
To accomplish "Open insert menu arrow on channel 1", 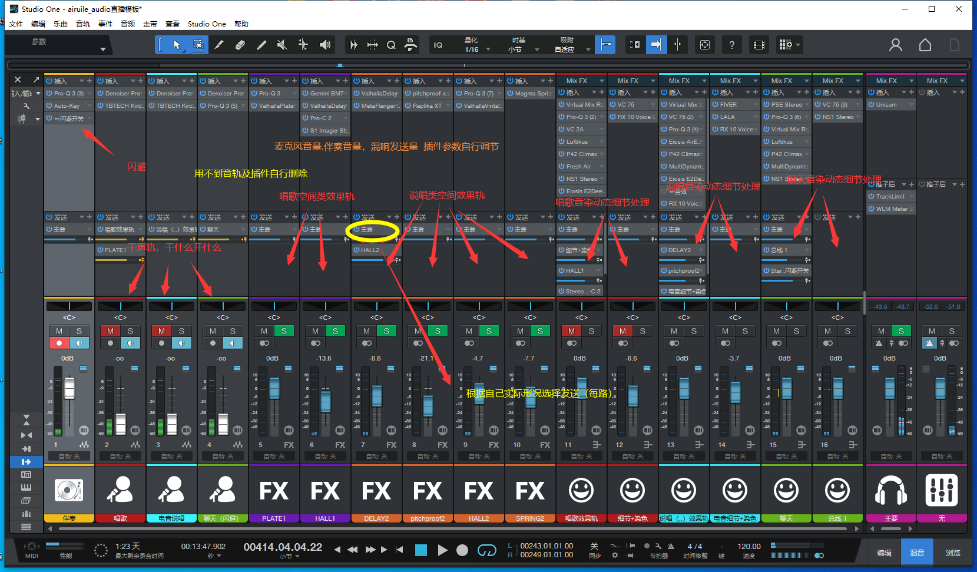I will point(82,81).
